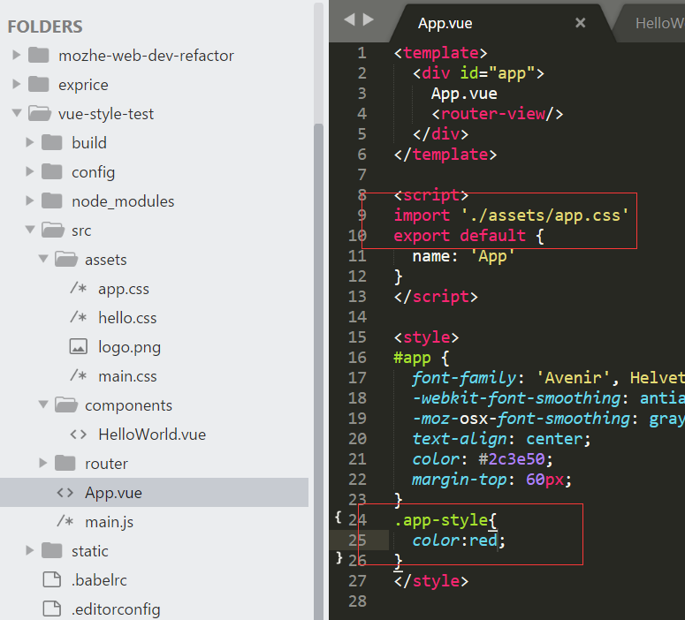Collapse the assets folder arrow

click(x=43, y=259)
